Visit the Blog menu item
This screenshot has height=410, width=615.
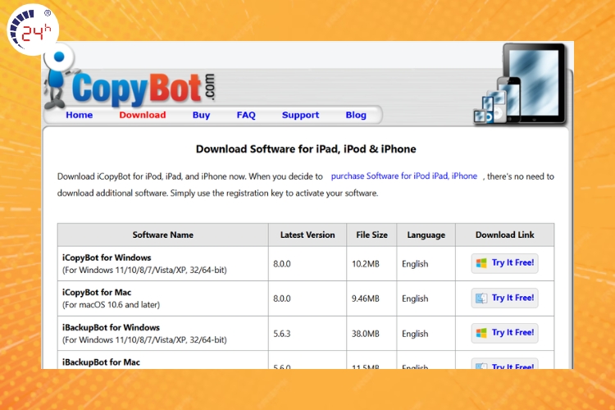point(356,115)
